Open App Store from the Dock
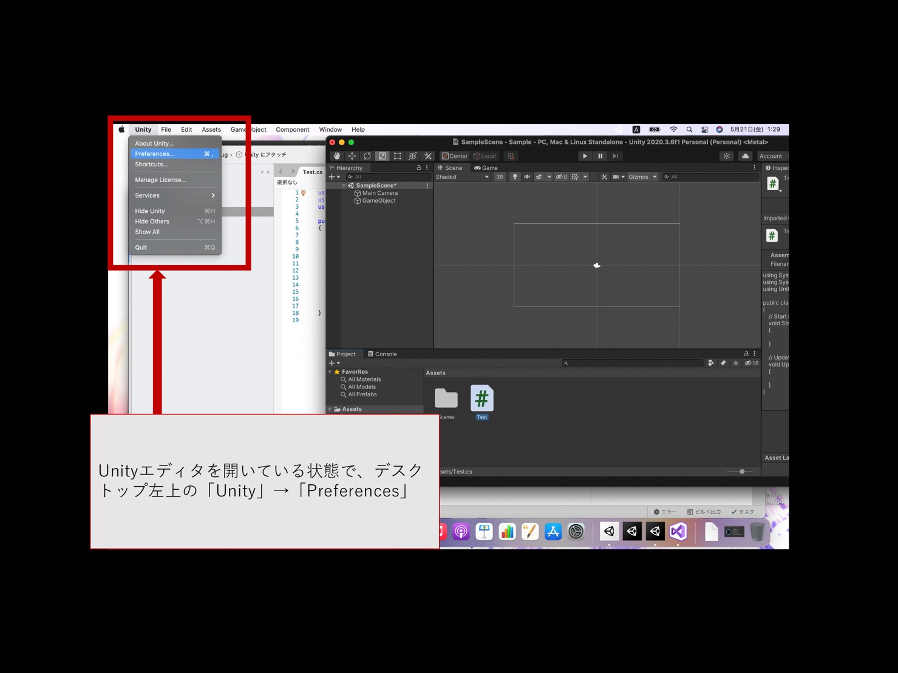Viewport: 898px width, 673px height. pyautogui.click(x=553, y=532)
